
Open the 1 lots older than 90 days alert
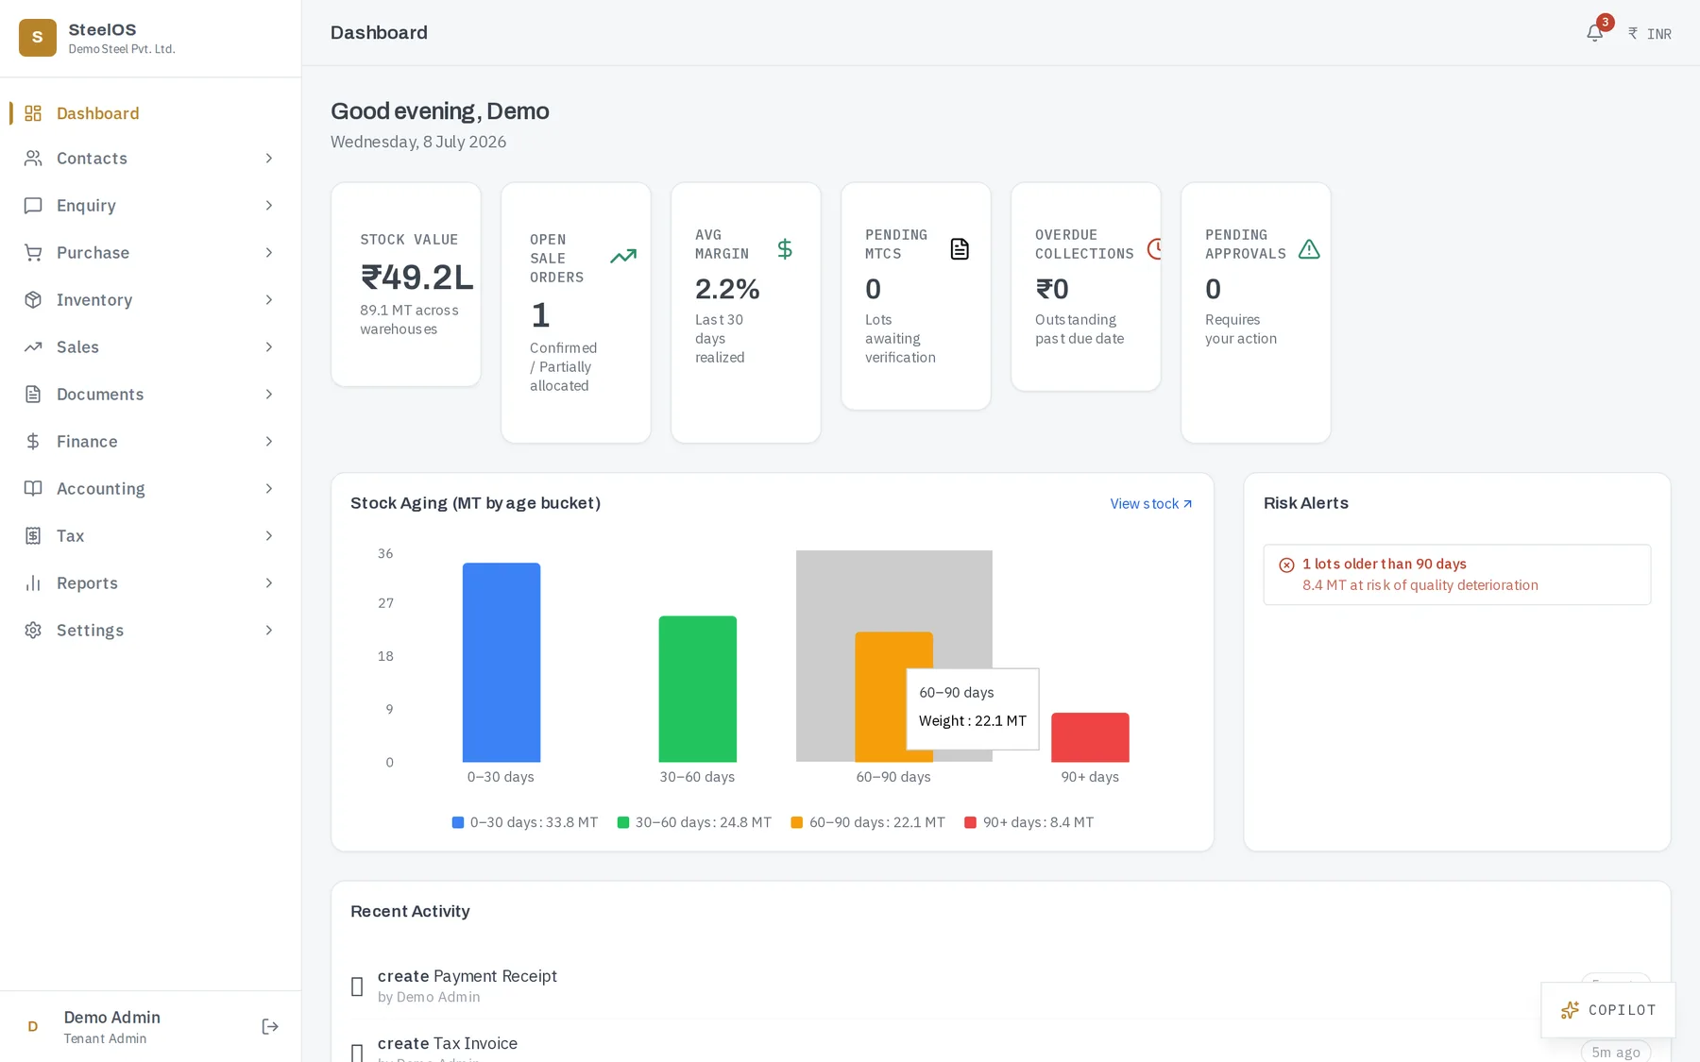tap(1457, 574)
